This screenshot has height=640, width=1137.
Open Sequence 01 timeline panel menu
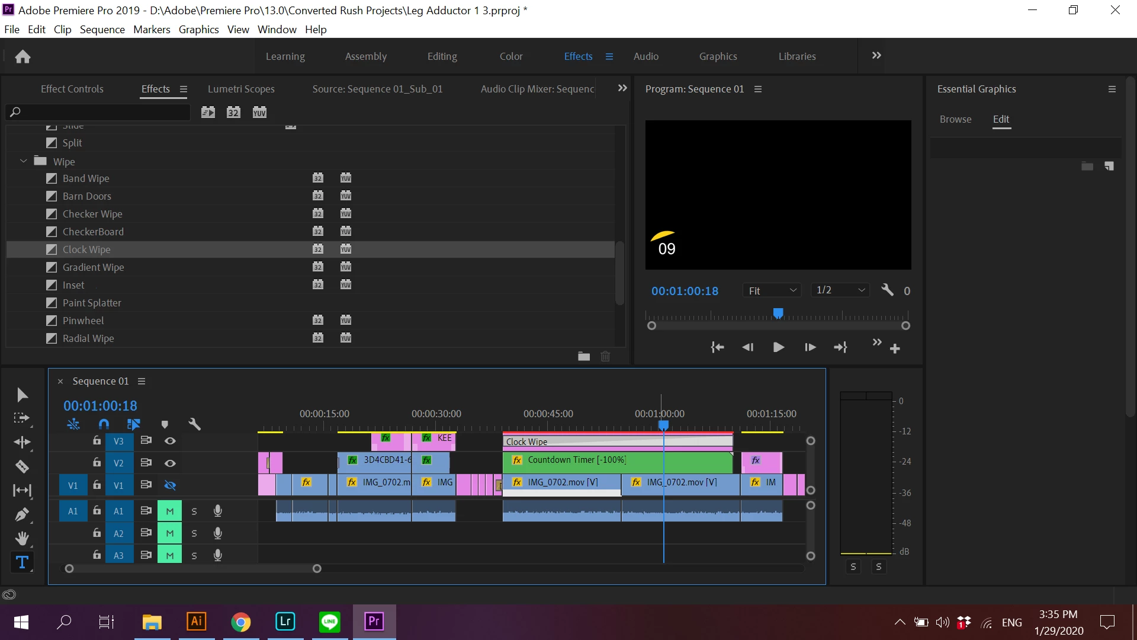[x=142, y=382]
